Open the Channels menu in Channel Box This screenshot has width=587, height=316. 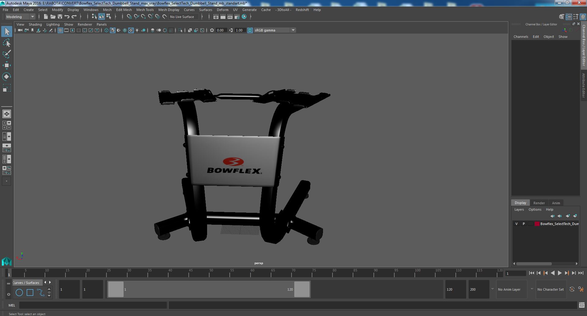(521, 37)
